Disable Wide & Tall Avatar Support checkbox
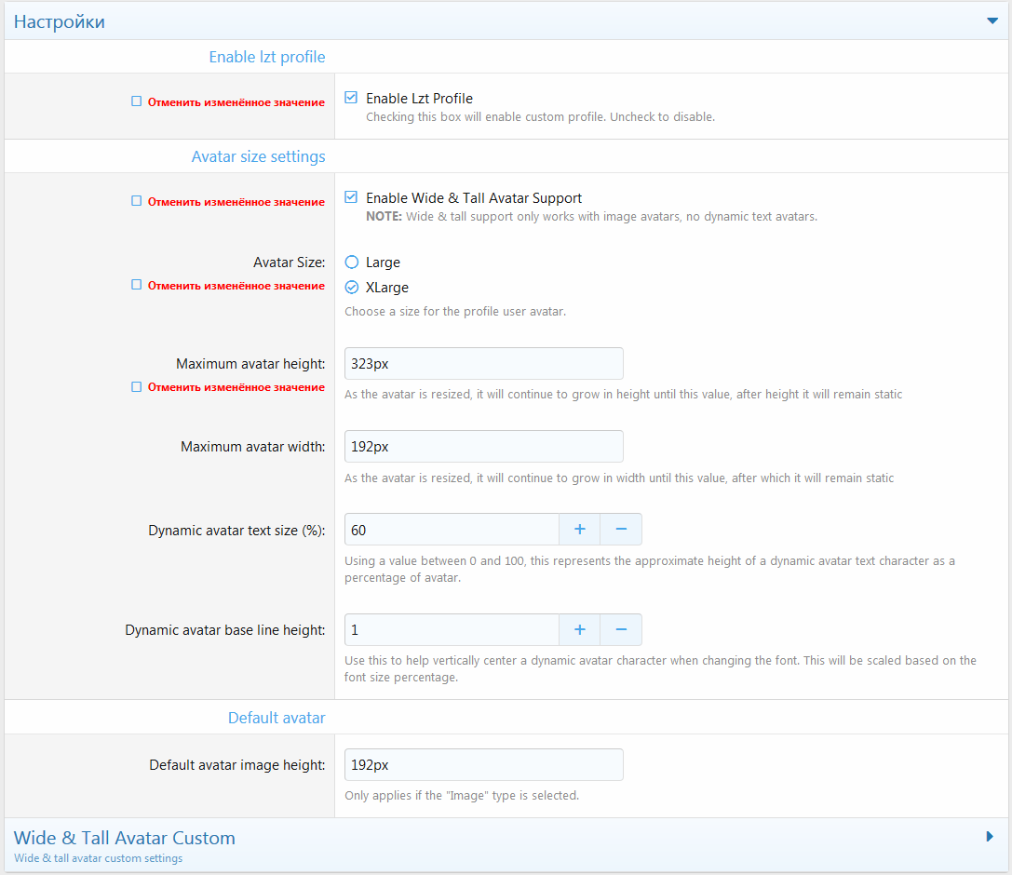The image size is (1012, 875). click(351, 197)
